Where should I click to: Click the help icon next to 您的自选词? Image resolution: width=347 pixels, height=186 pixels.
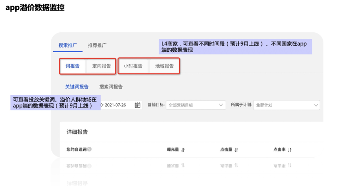pos(89,150)
